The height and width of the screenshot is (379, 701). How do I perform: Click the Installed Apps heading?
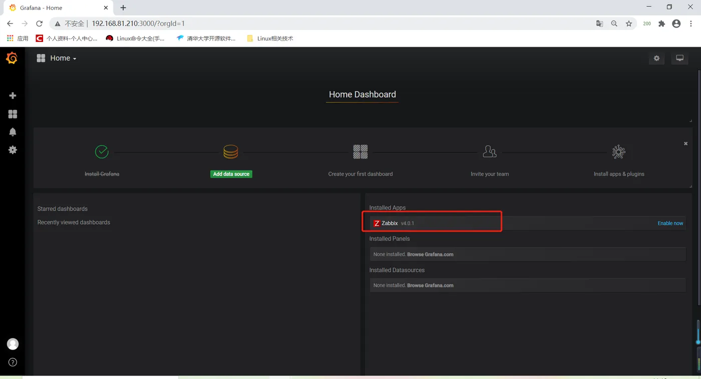388,208
